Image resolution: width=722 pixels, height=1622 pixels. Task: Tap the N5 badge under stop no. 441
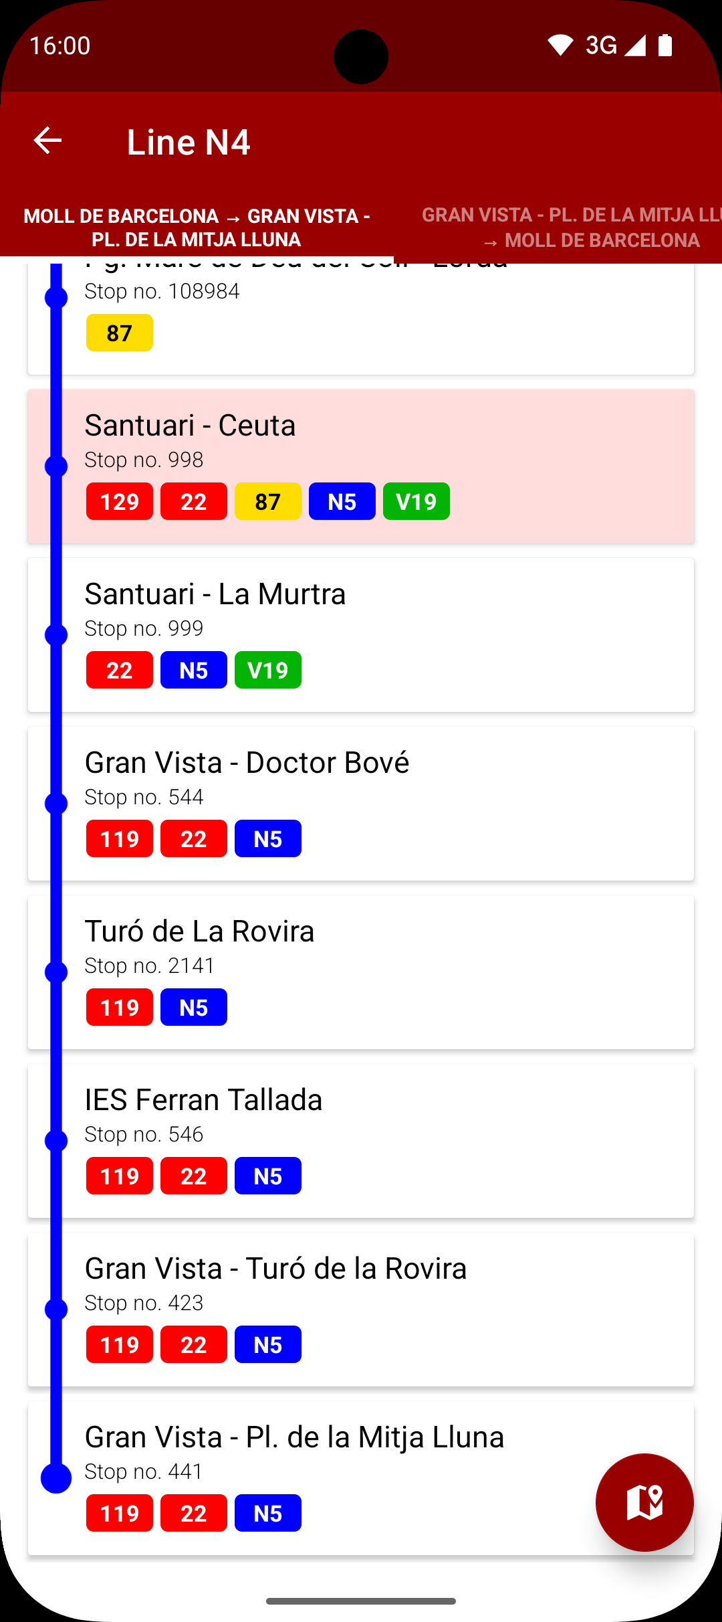pyautogui.click(x=268, y=1513)
